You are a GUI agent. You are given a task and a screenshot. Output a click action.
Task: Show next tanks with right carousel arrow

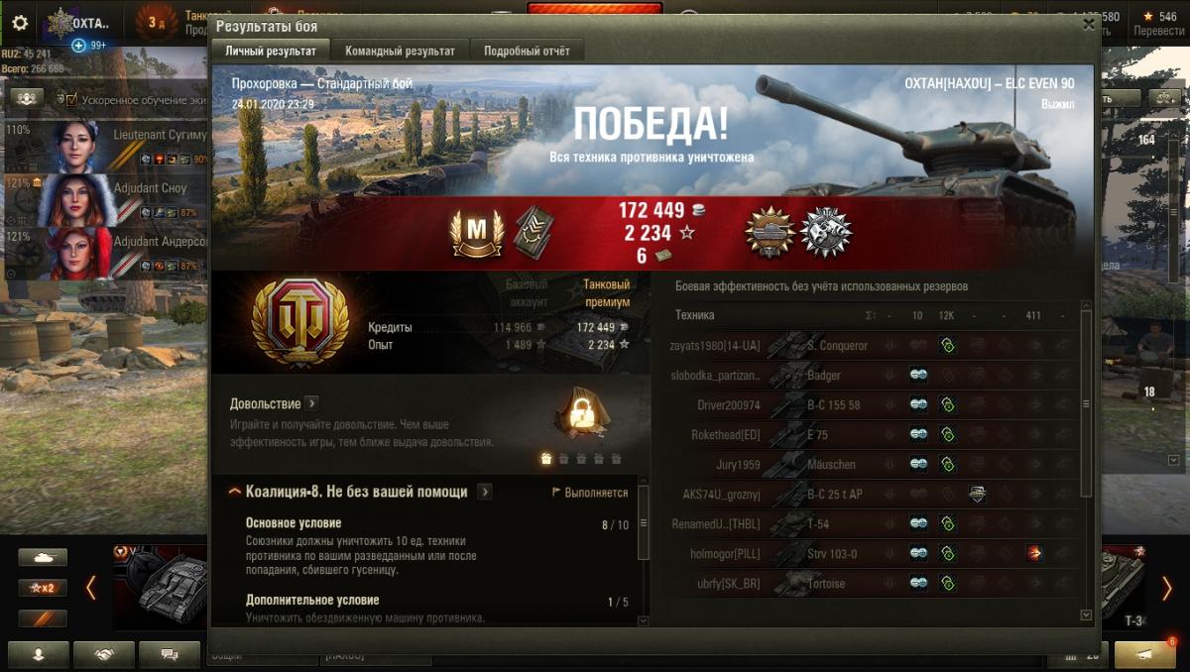(1167, 589)
